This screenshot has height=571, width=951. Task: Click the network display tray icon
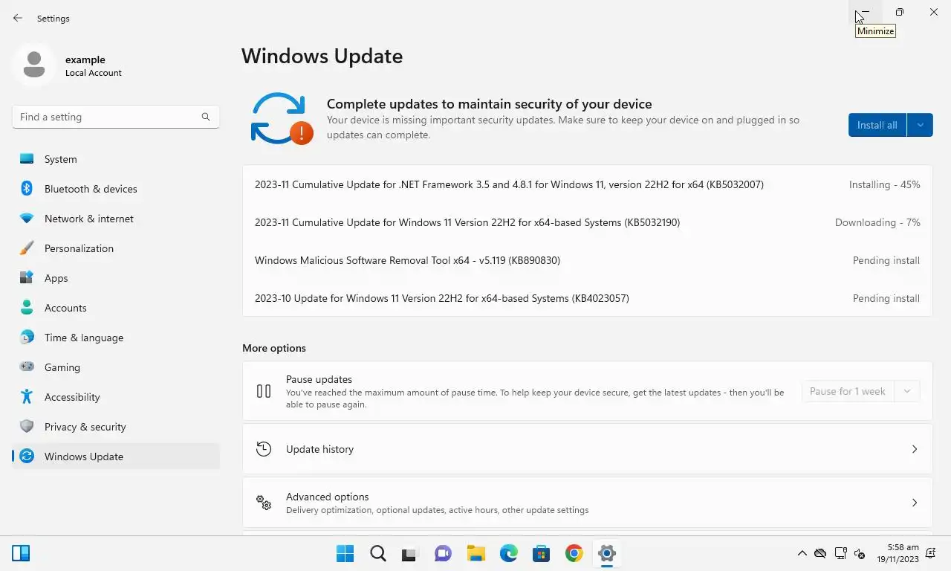[840, 553]
